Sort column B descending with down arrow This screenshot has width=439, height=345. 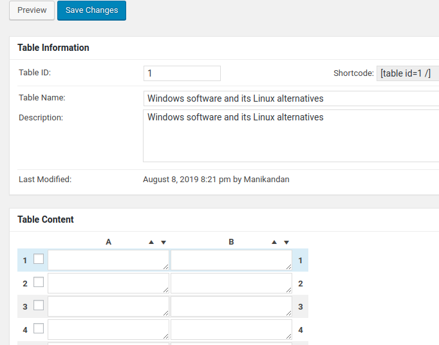[286, 243]
